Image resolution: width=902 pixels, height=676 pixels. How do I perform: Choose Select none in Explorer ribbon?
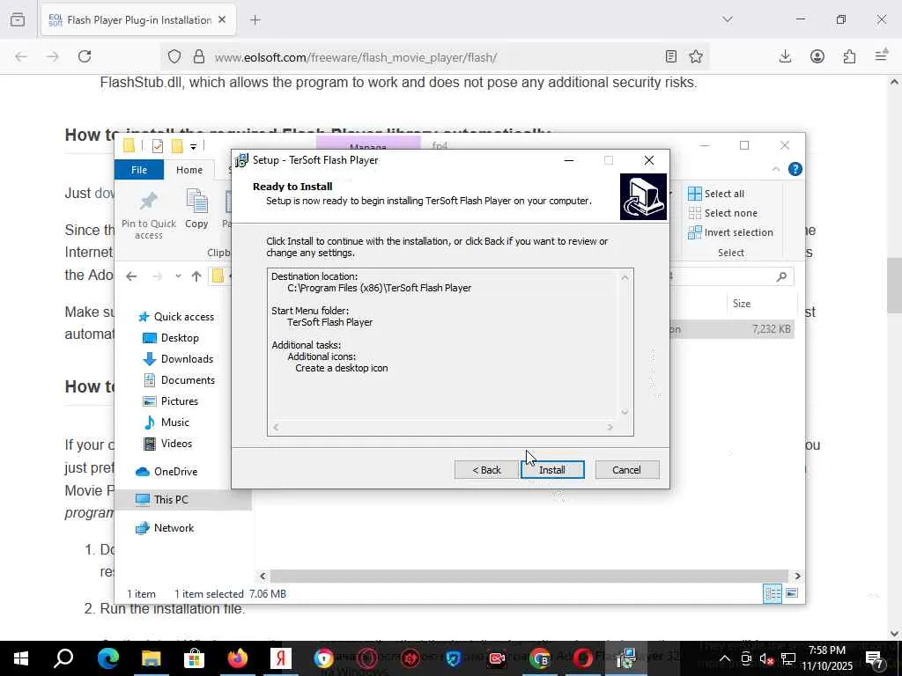[x=723, y=213]
